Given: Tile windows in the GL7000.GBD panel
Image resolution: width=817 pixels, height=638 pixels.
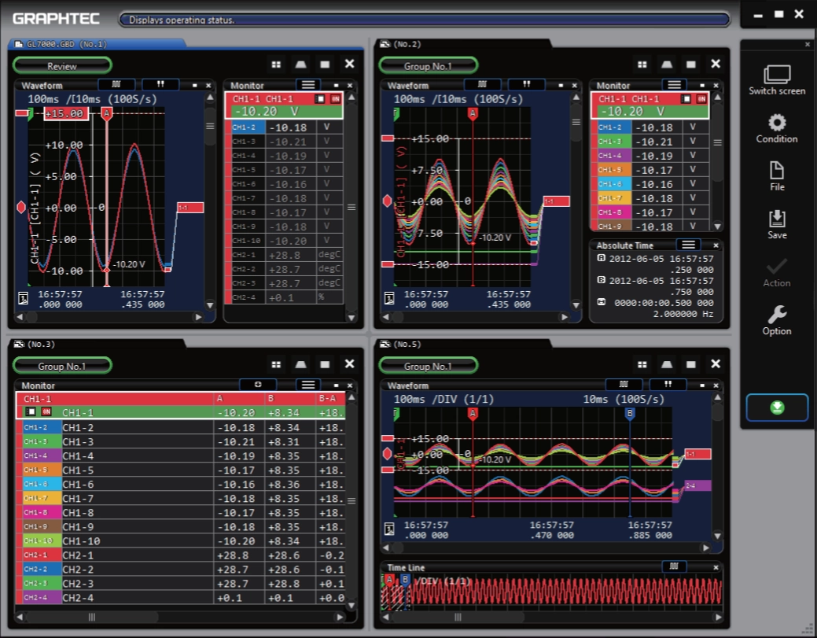Looking at the screenshot, I should [276, 64].
